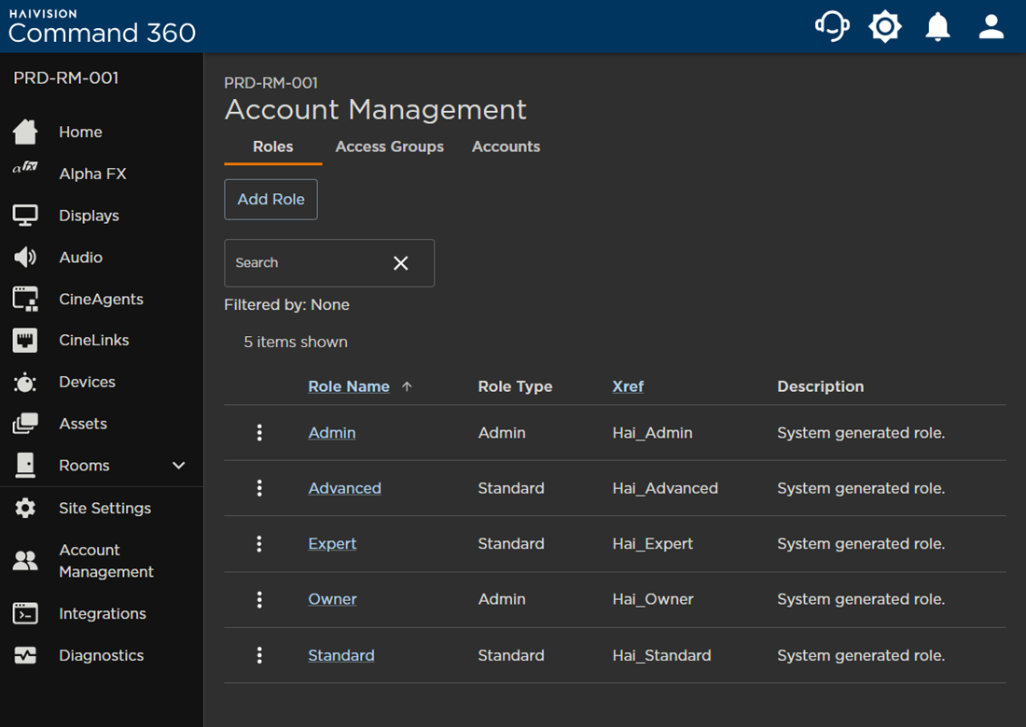
Task: Click the Hai_Owner xref cell
Action: tap(653, 599)
